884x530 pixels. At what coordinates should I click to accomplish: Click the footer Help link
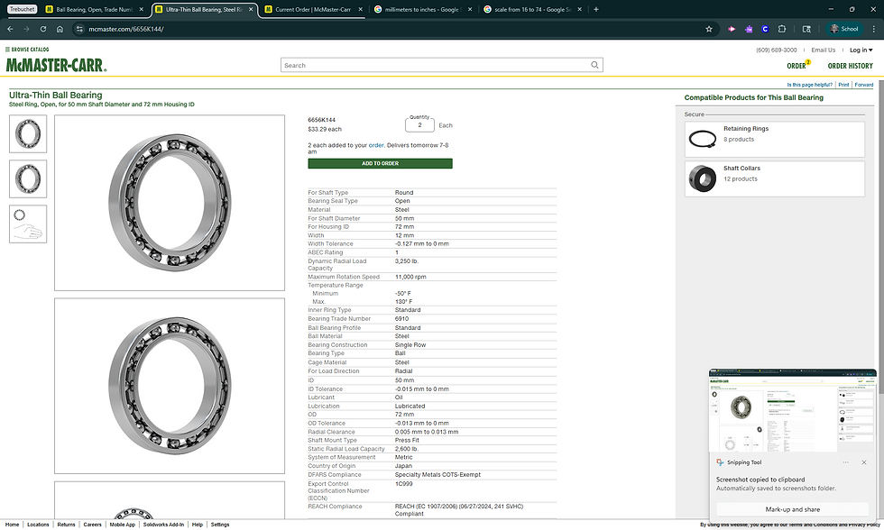tap(198, 525)
